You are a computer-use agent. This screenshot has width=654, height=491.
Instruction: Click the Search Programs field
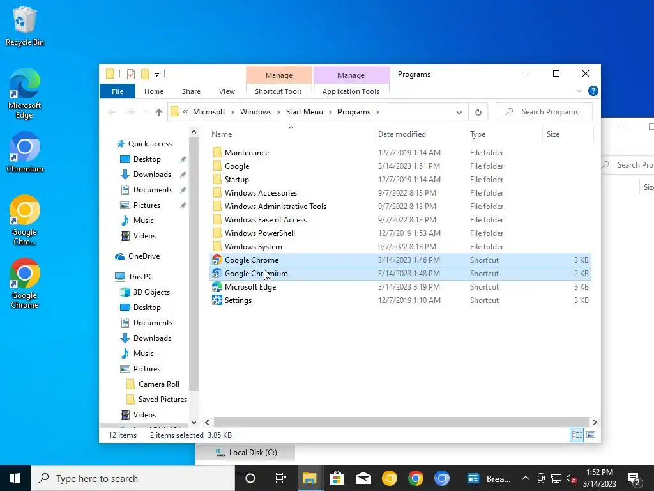[544, 112]
